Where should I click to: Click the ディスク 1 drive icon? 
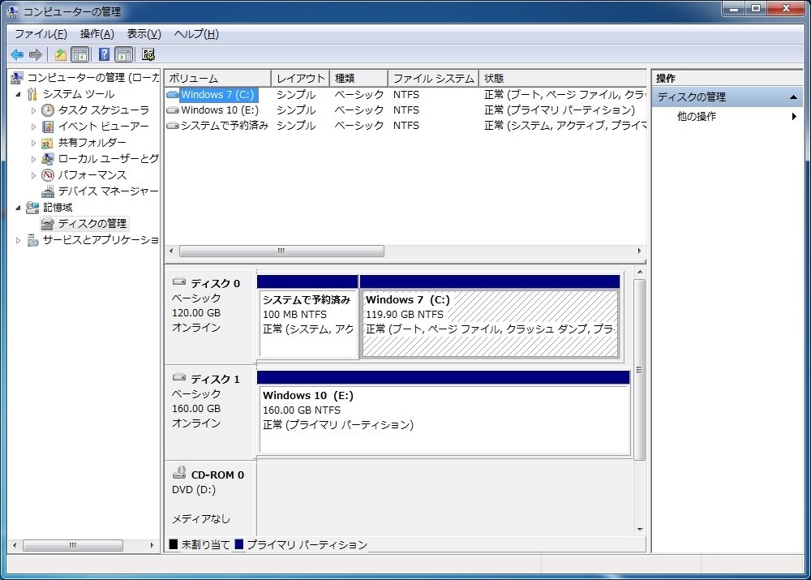click(179, 378)
